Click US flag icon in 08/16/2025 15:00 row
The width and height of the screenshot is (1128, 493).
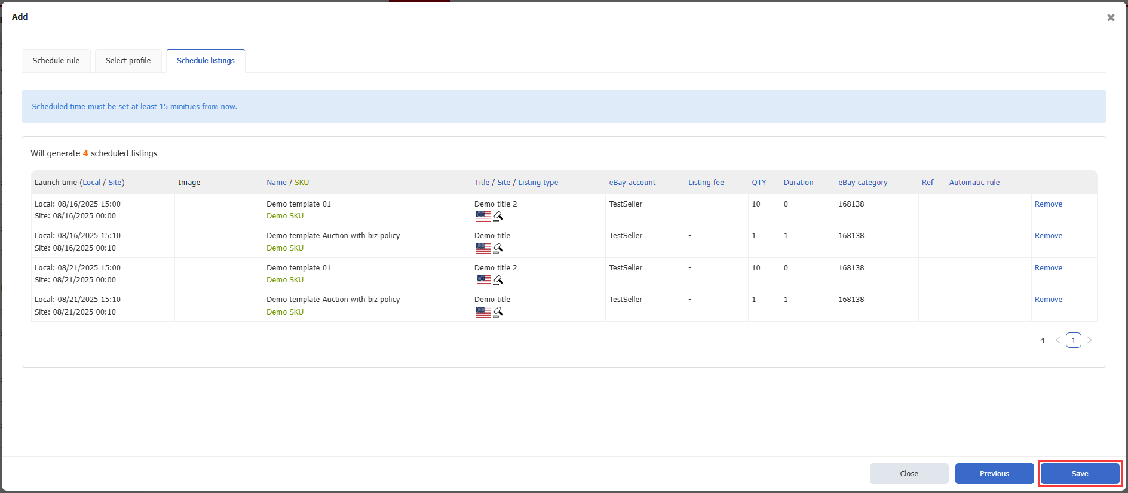[483, 216]
